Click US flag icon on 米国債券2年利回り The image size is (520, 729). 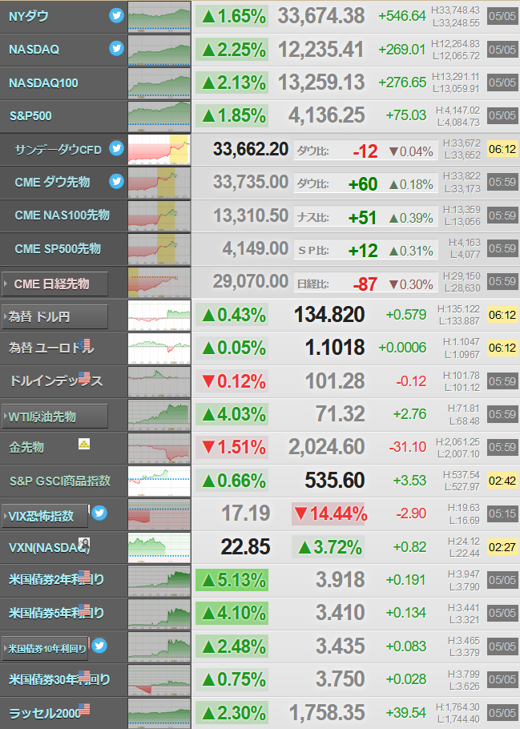click(84, 576)
